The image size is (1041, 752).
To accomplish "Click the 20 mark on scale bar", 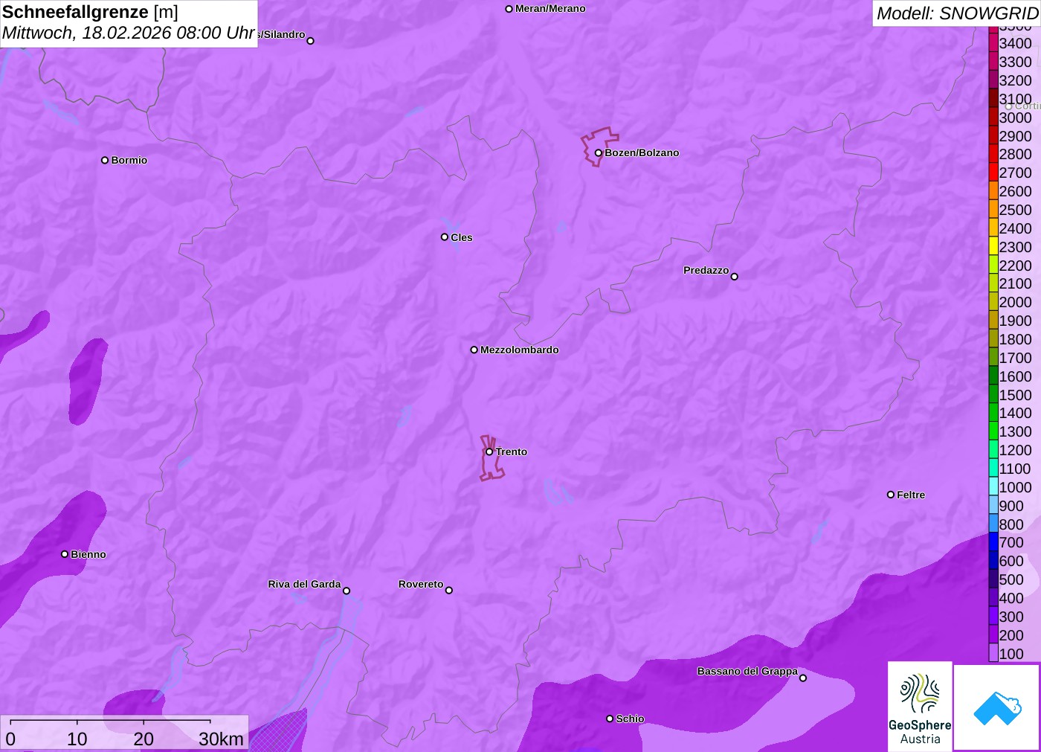I will [144, 739].
